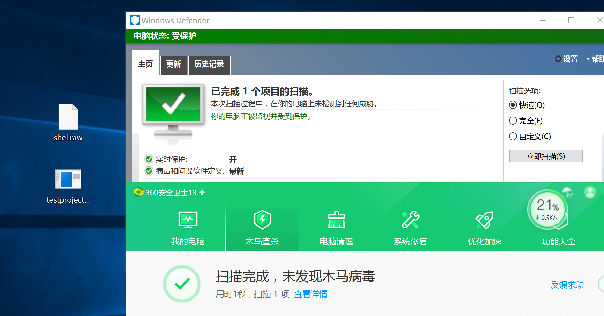The image size is (604, 316).
Task: Select the 完全(F) scan radio button
Action: click(x=513, y=121)
